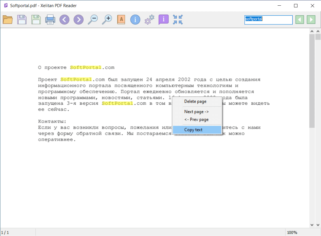Go to previous page with left arrow circle
Screen dimensions: 321x236
(64, 20)
